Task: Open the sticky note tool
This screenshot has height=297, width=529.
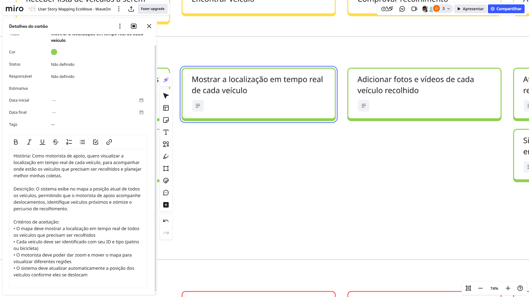Action: pos(166,120)
